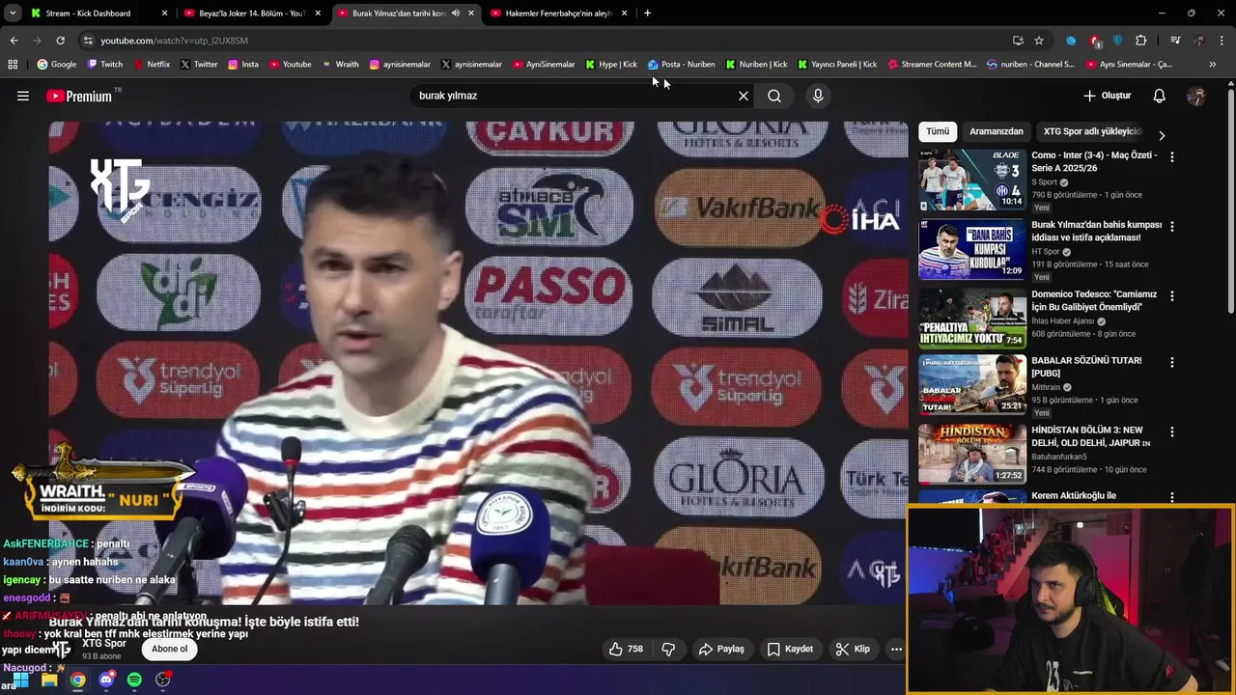Click the Oluştur create button
Viewport: 1236px width, 695px height.
1107,96
